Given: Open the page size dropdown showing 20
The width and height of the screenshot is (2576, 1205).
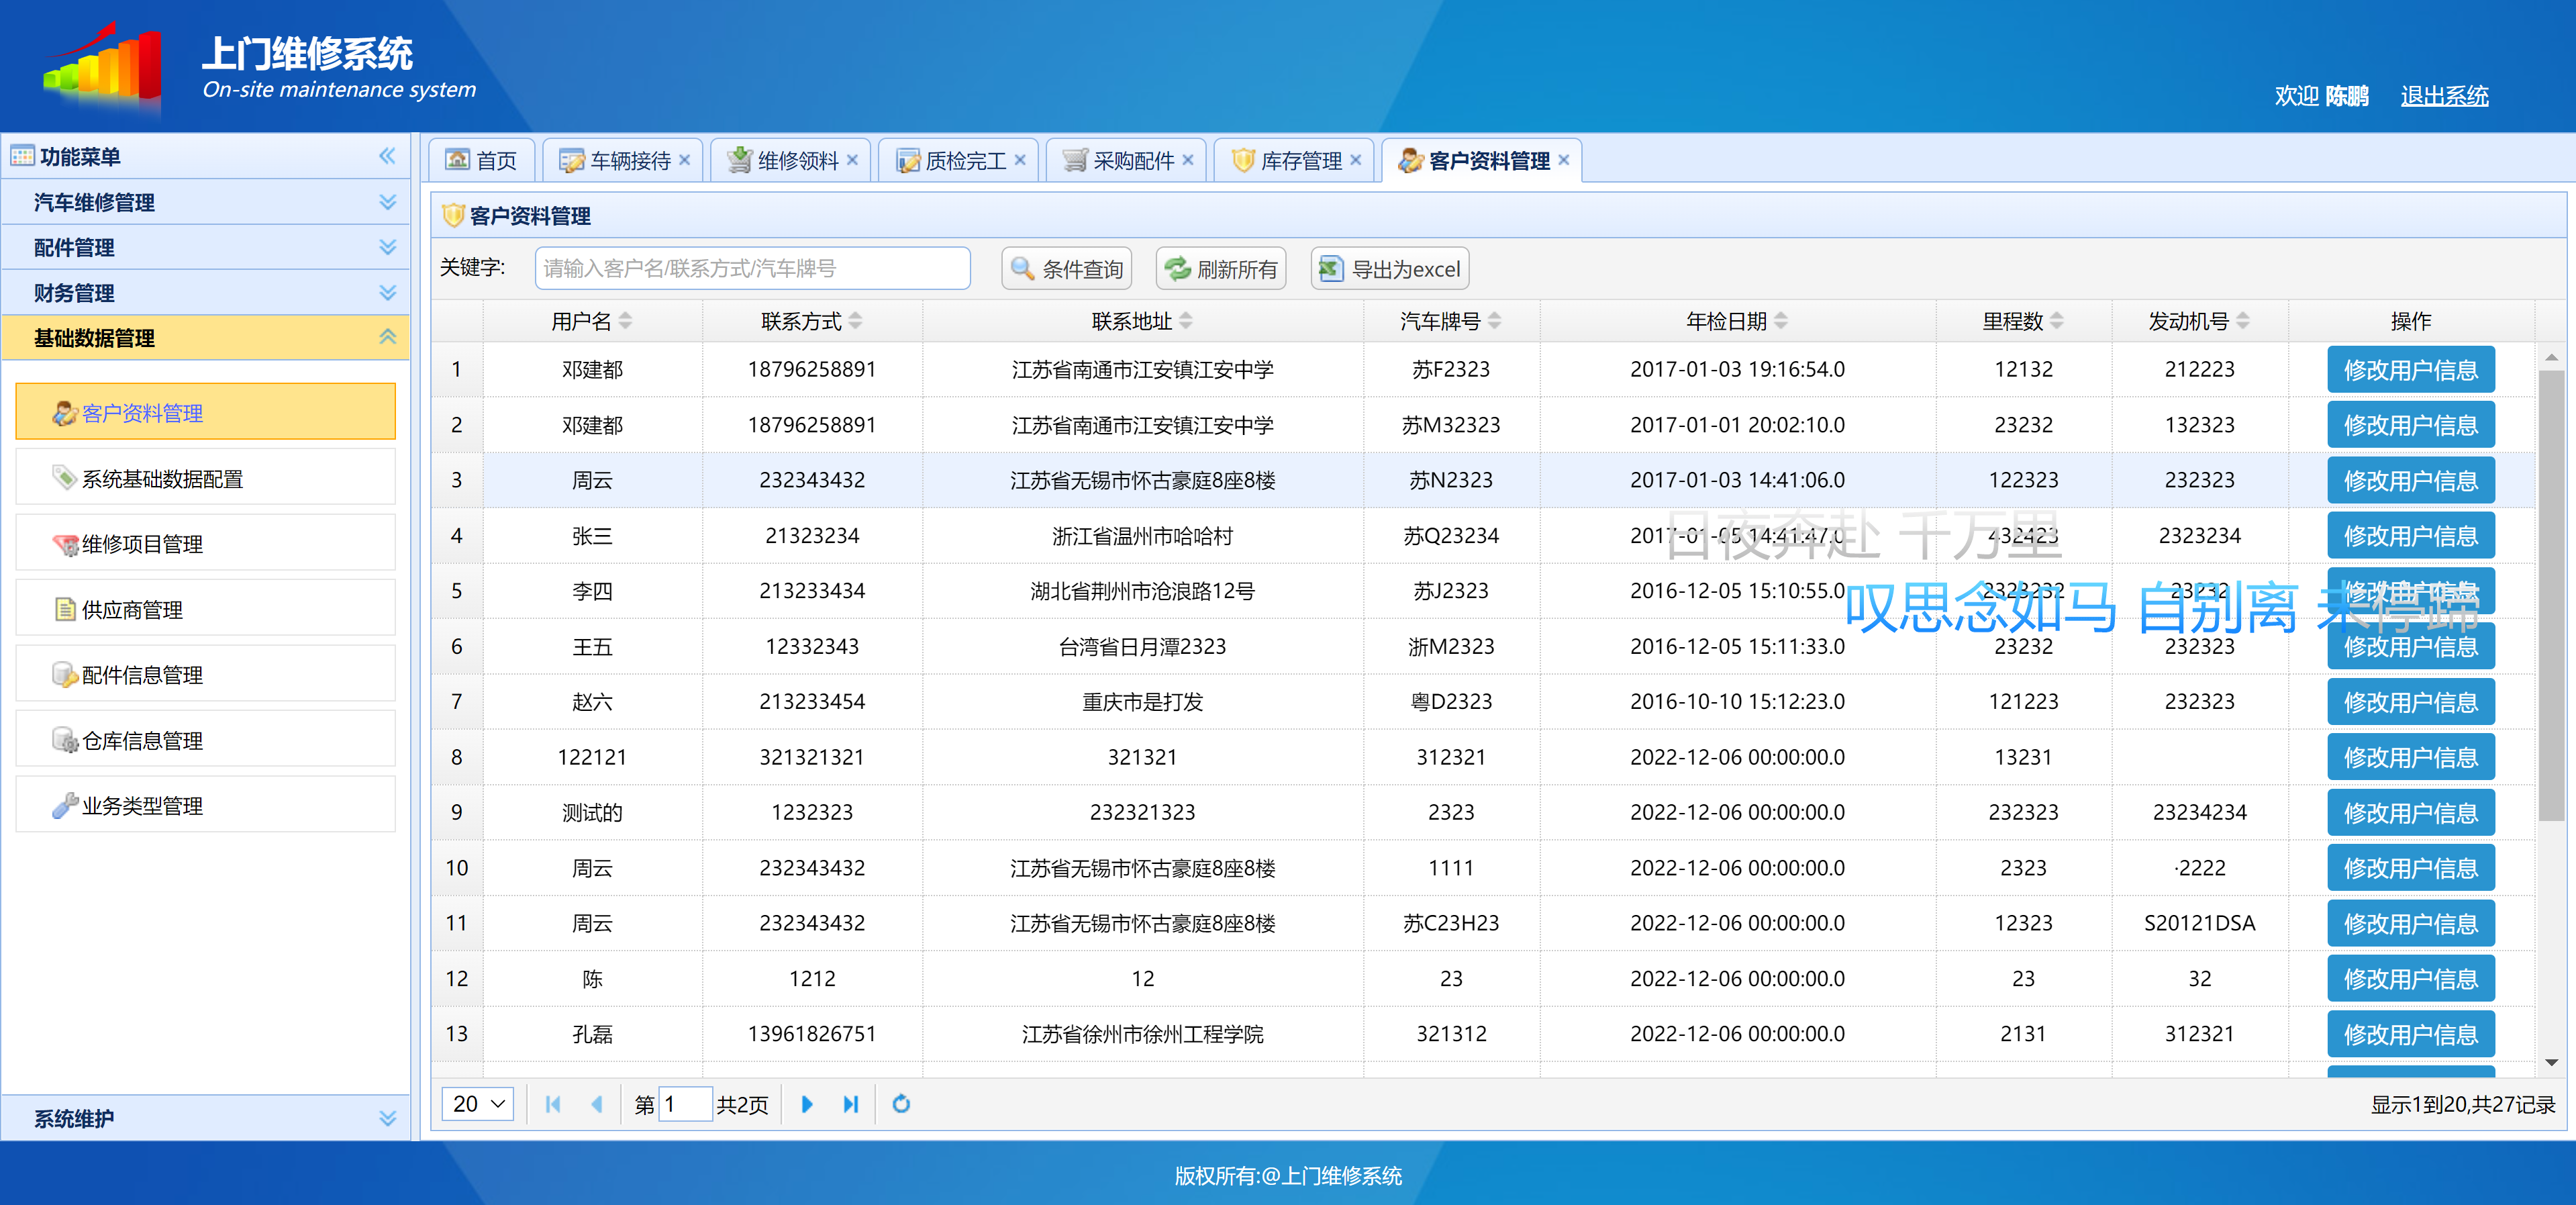Looking at the screenshot, I should pyautogui.click(x=477, y=1104).
